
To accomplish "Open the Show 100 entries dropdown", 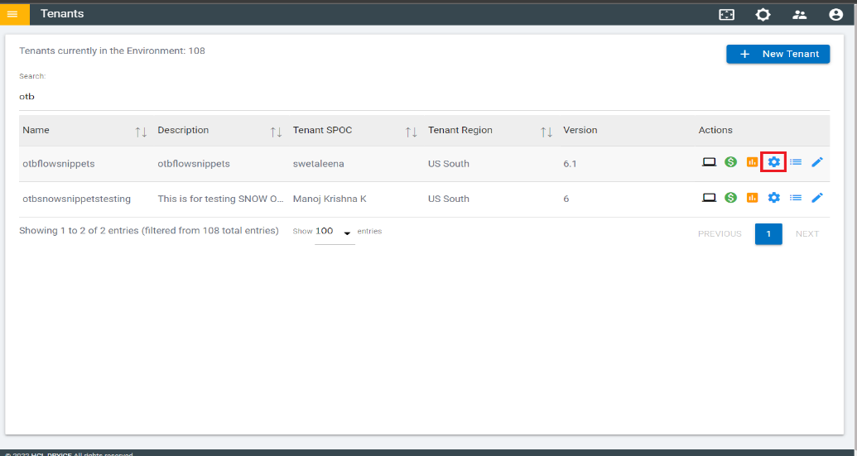I will 335,232.
